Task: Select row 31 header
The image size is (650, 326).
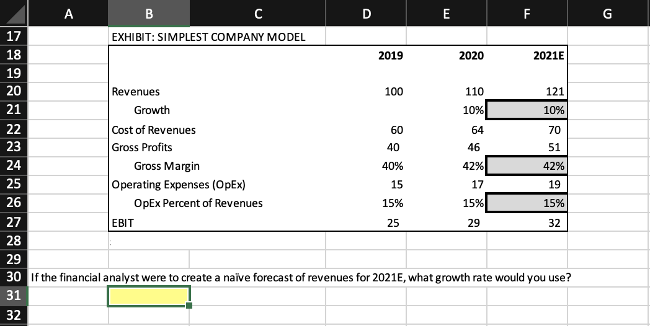Action: point(14,296)
